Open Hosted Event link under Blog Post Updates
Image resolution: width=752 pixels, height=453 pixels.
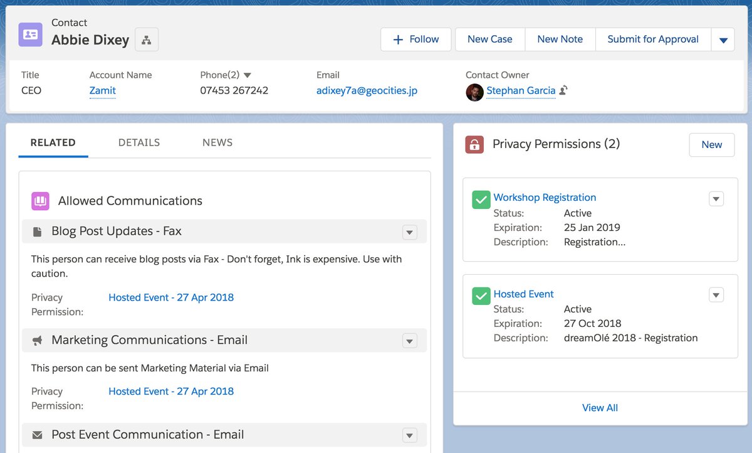171,297
